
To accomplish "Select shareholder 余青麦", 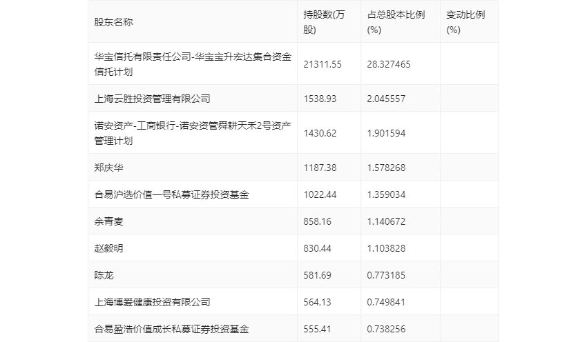I will coord(108,221).
